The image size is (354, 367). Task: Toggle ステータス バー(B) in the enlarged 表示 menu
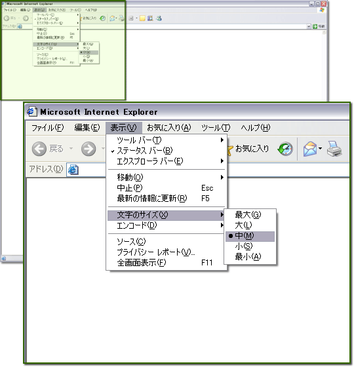(167, 151)
